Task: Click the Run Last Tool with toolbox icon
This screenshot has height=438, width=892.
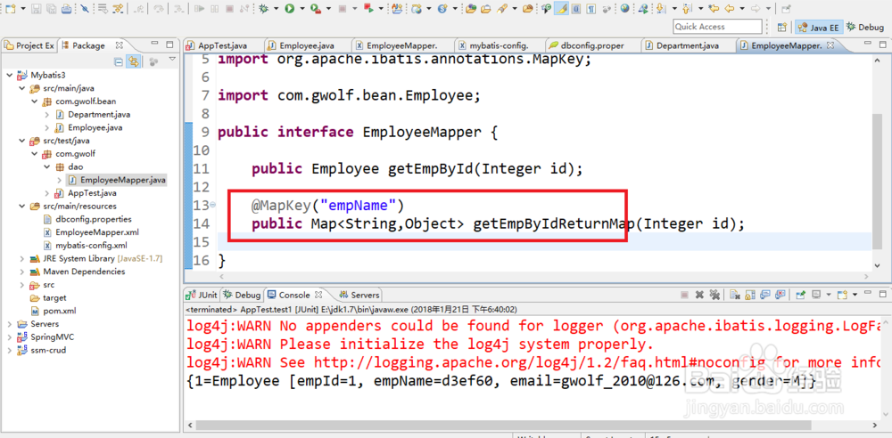Action: tap(316, 9)
